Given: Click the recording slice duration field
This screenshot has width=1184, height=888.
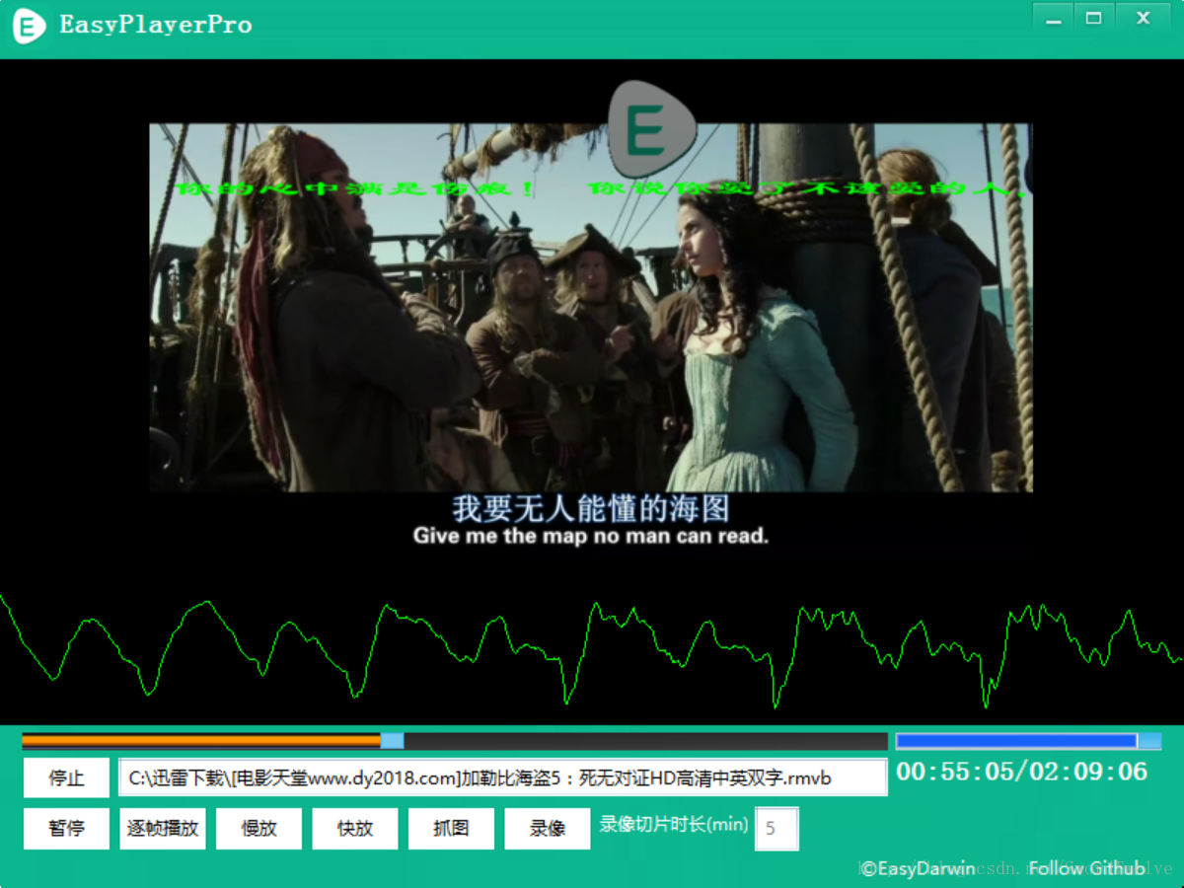Looking at the screenshot, I should (x=777, y=829).
